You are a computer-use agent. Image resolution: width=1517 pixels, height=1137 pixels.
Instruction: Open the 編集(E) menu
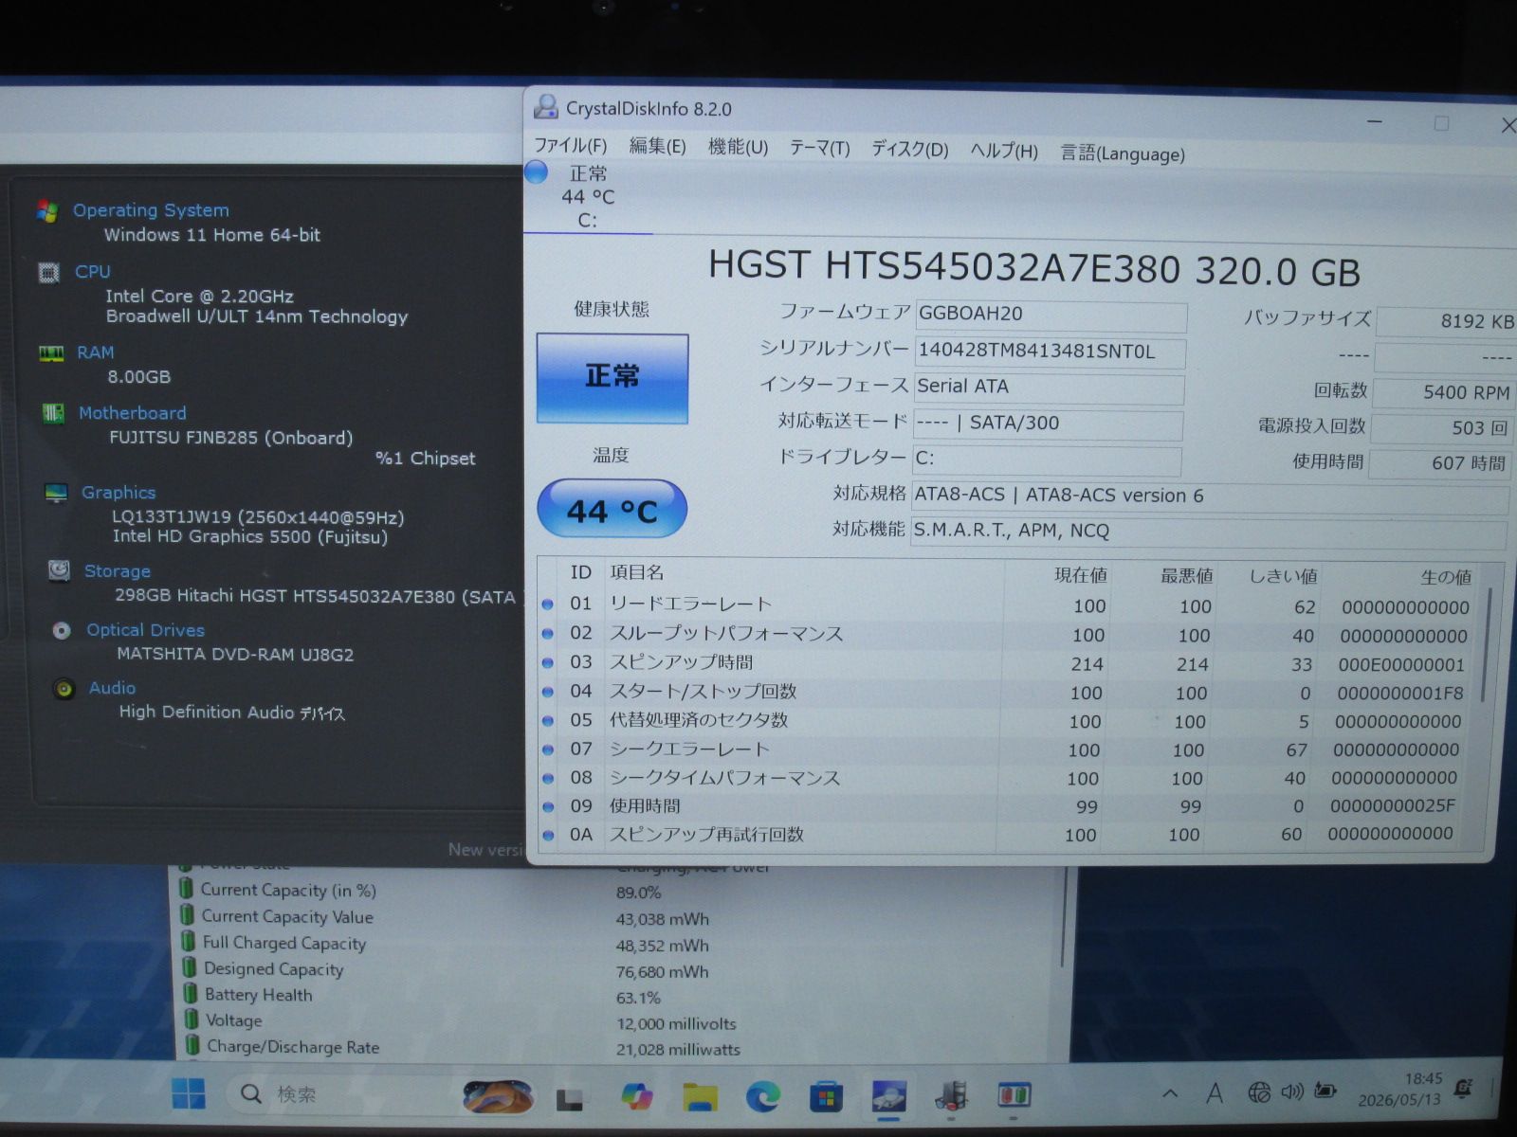pos(657,146)
